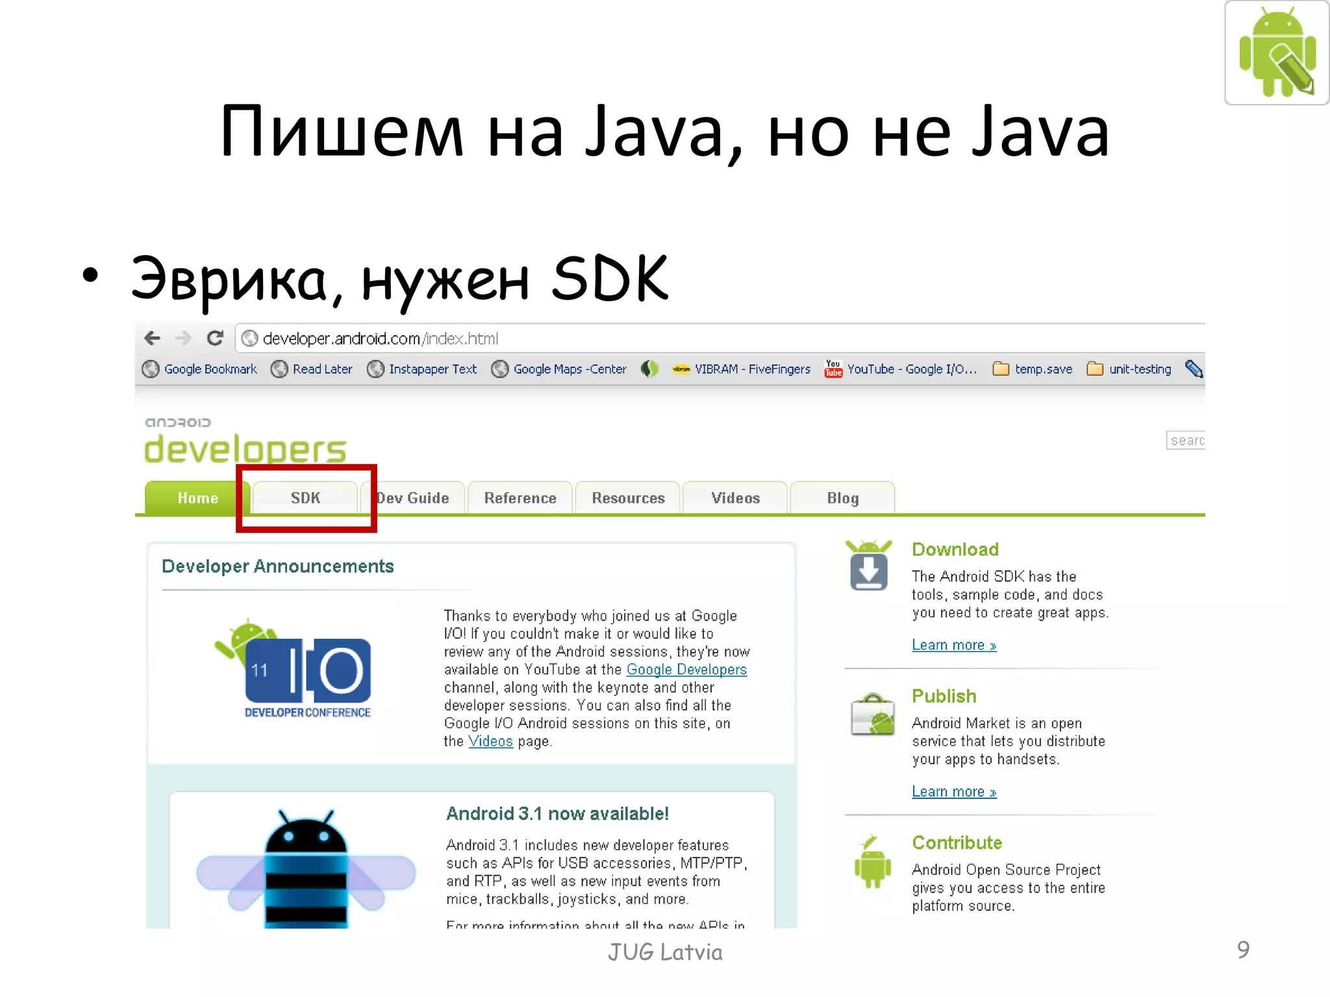The width and height of the screenshot is (1330, 997).
Task: Select the Home tab
Action: [x=197, y=498]
